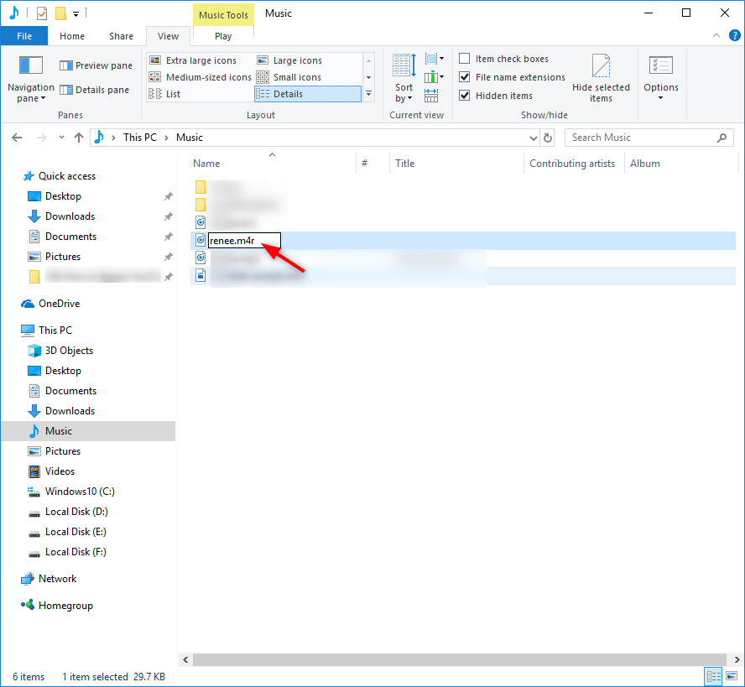The width and height of the screenshot is (745, 687).
Task: Click Size all columns to fit icon
Action: tap(431, 95)
